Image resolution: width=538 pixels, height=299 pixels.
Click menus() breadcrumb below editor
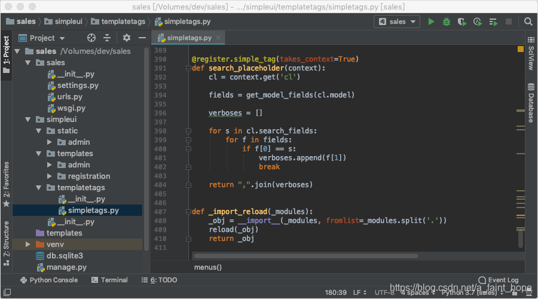click(x=208, y=267)
